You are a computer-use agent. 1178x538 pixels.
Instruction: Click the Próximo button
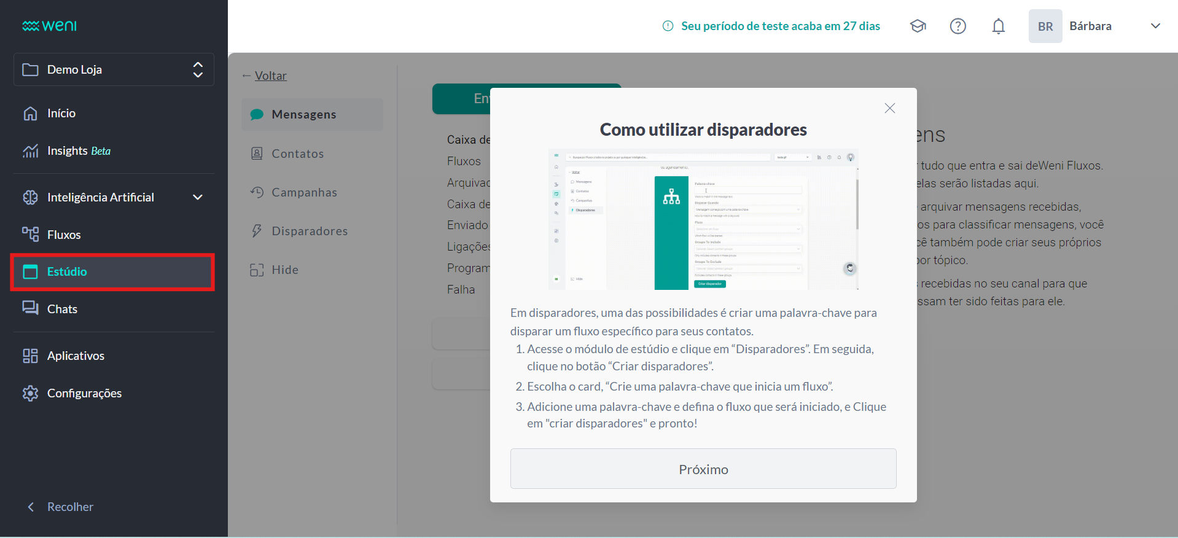(x=703, y=469)
